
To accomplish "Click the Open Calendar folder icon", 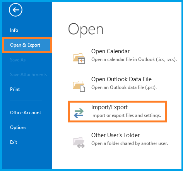I will pyautogui.click(x=79, y=58).
